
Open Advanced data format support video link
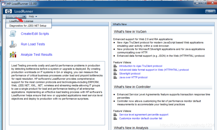pos(154,70)
